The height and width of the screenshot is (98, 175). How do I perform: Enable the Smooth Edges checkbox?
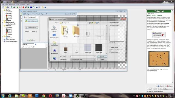click(x=110, y=52)
